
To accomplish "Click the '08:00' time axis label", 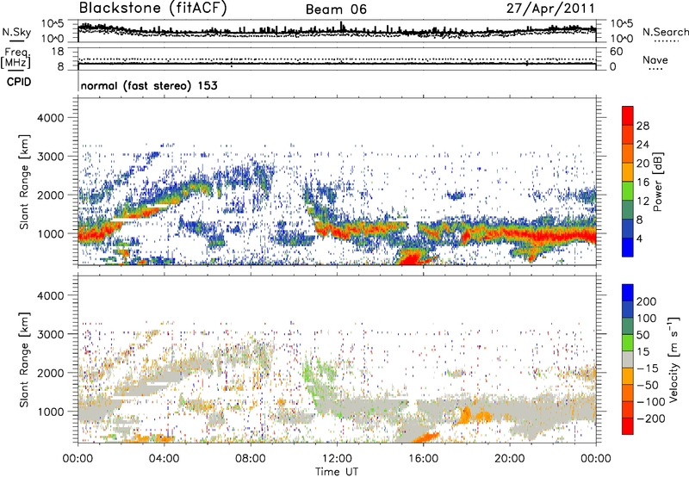I will pyautogui.click(x=251, y=459).
